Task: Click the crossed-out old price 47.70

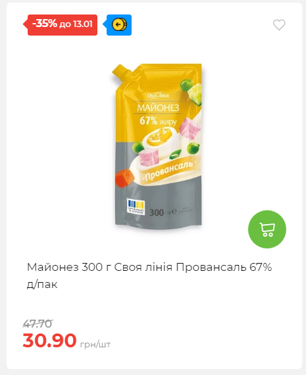Action: tap(38, 324)
